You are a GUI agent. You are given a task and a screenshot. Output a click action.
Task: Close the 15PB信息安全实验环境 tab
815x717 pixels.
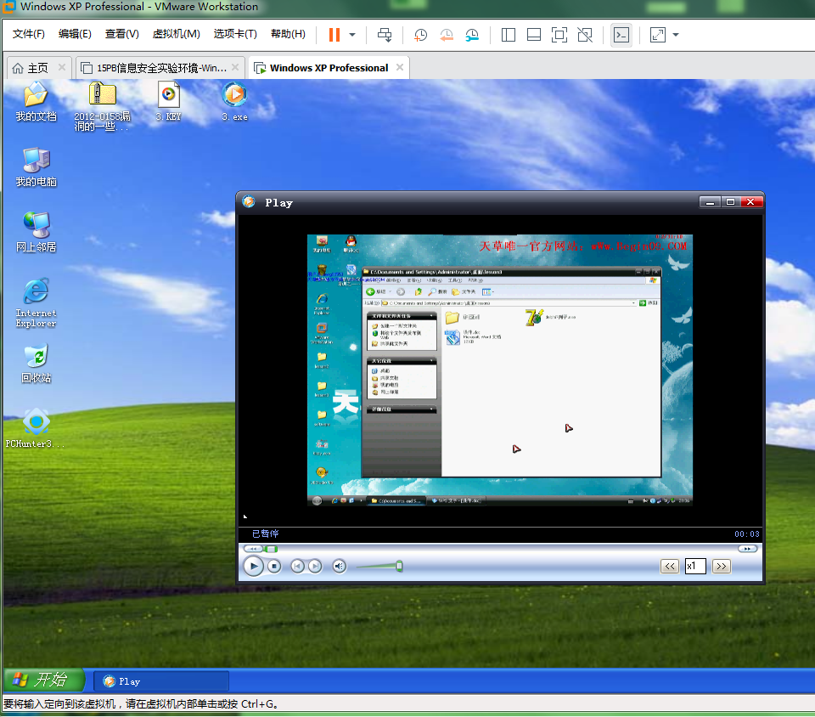tap(235, 67)
